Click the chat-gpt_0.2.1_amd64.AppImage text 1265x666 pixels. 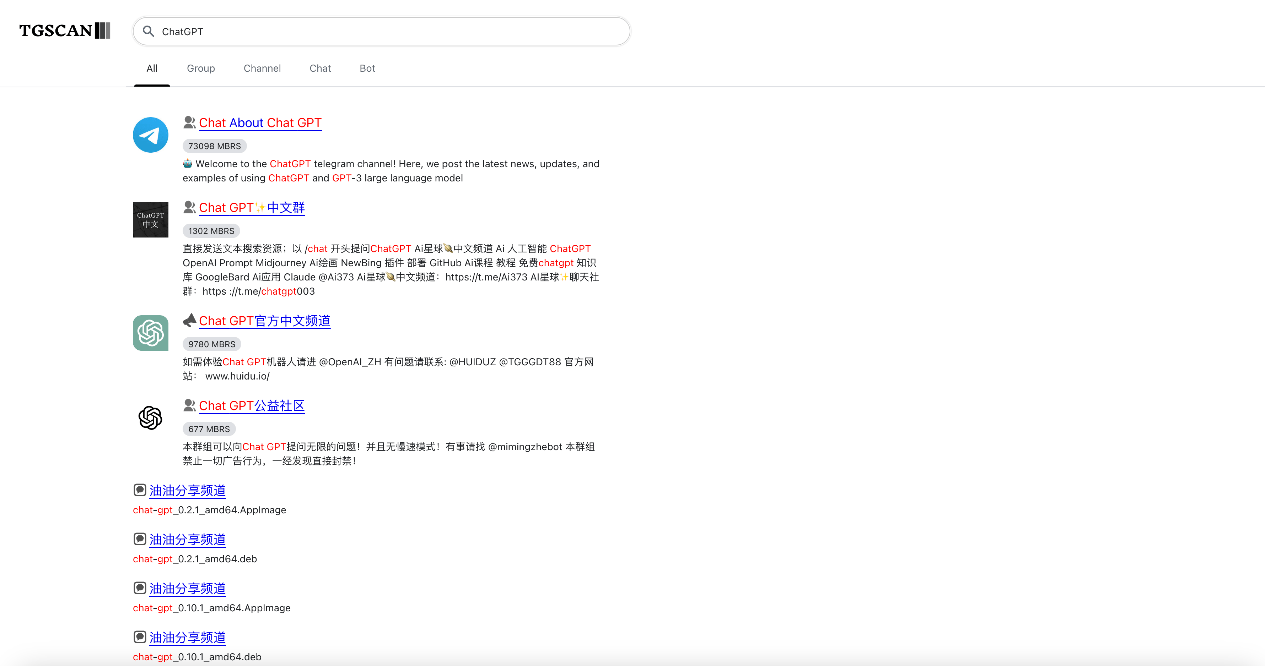coord(210,510)
